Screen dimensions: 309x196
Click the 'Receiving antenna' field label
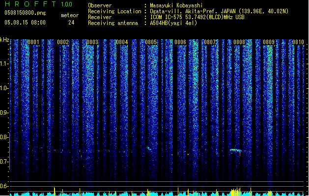coord(113,23)
